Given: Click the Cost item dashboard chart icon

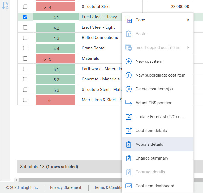Looking at the screenshot, I should coord(129,186).
